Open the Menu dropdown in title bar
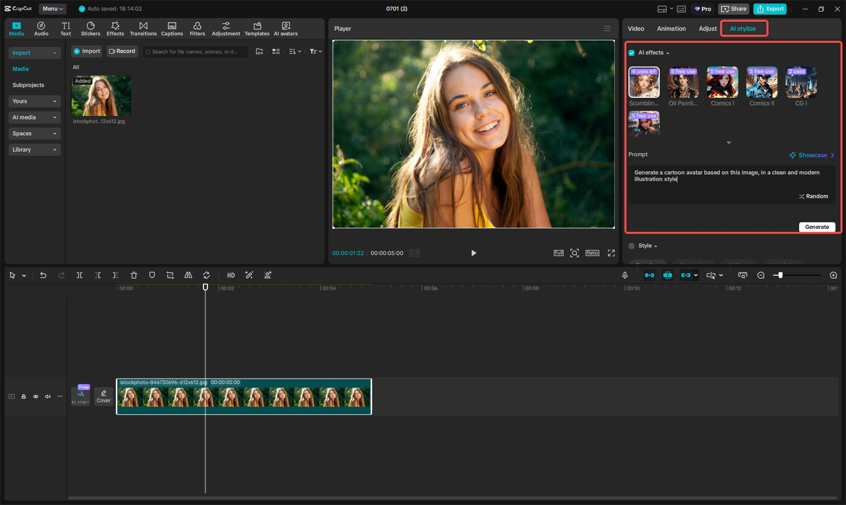846x505 pixels. 52,9
